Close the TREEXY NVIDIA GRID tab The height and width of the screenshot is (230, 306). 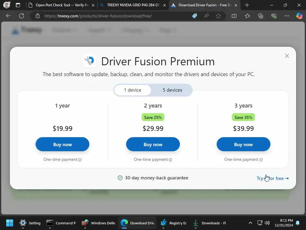pos(165,5)
